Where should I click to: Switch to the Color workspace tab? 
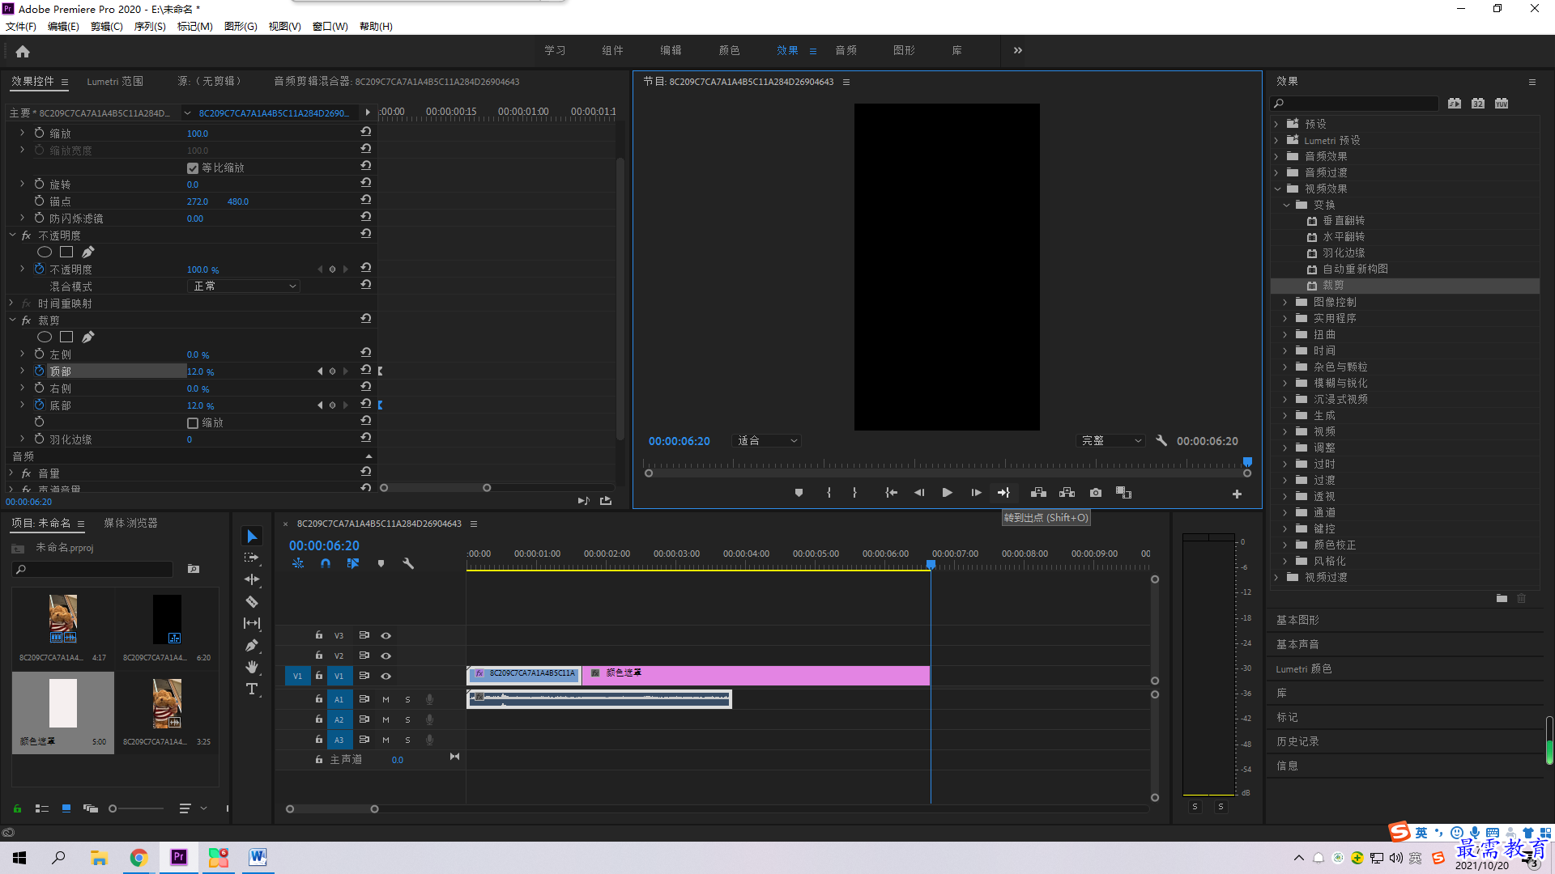tap(729, 50)
